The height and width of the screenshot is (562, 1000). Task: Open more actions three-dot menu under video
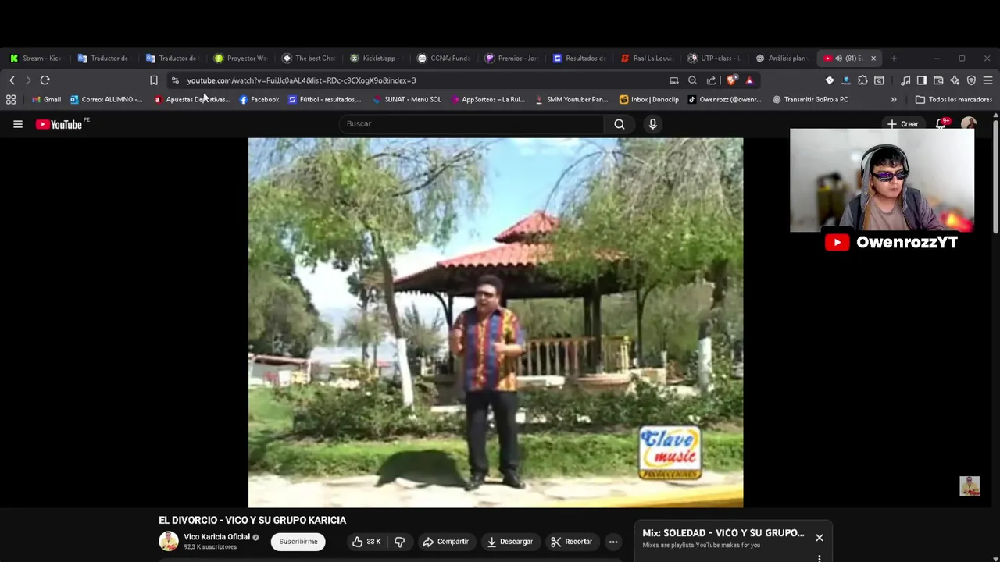point(613,542)
